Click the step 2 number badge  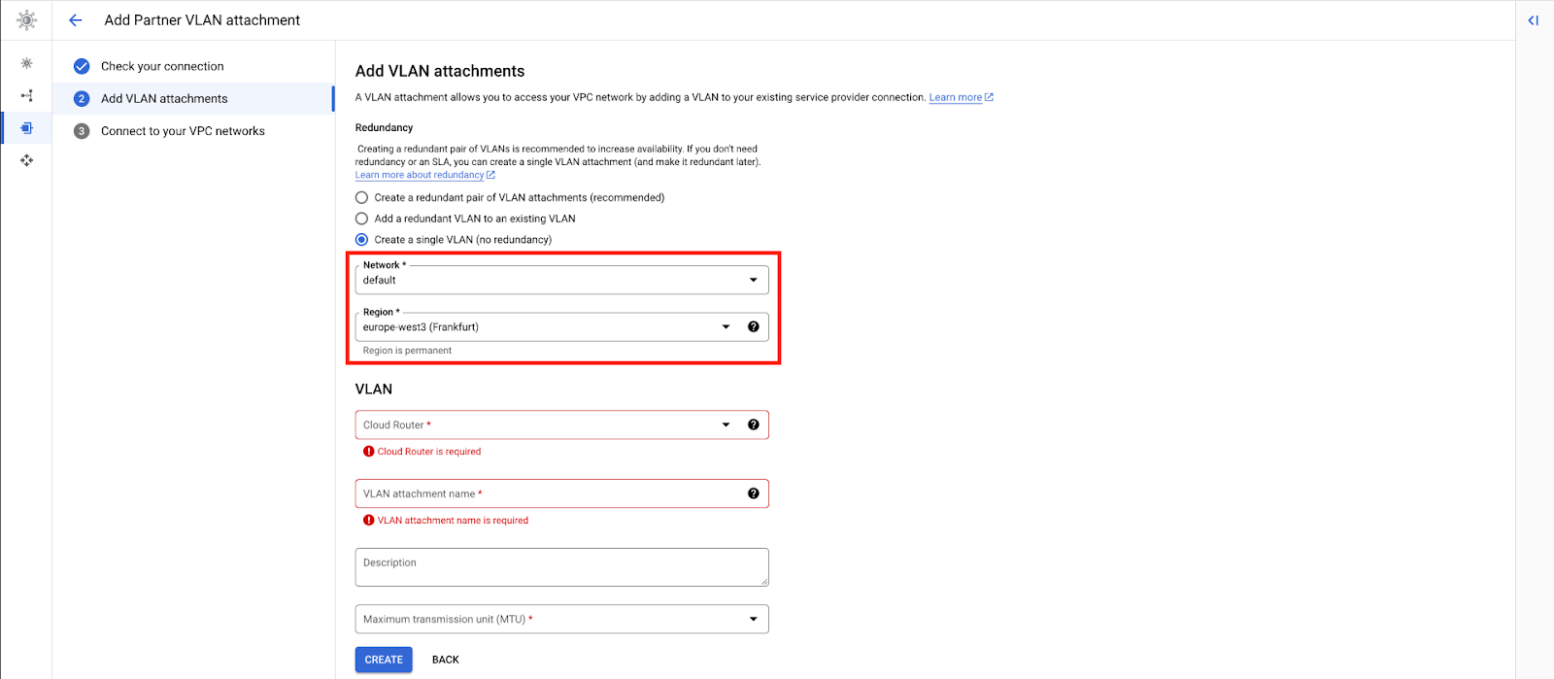[x=82, y=98]
